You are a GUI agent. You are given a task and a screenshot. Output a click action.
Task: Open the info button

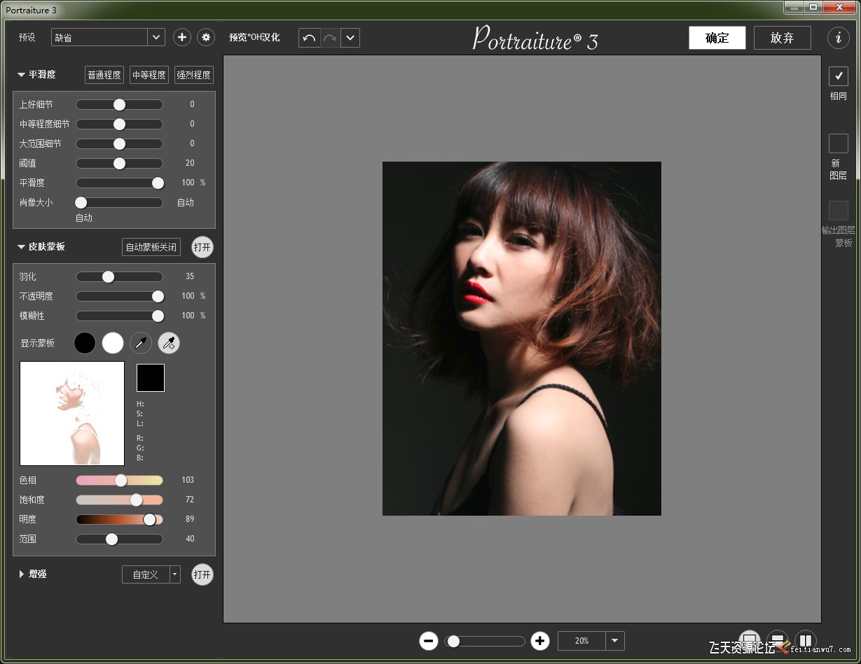[x=838, y=38]
